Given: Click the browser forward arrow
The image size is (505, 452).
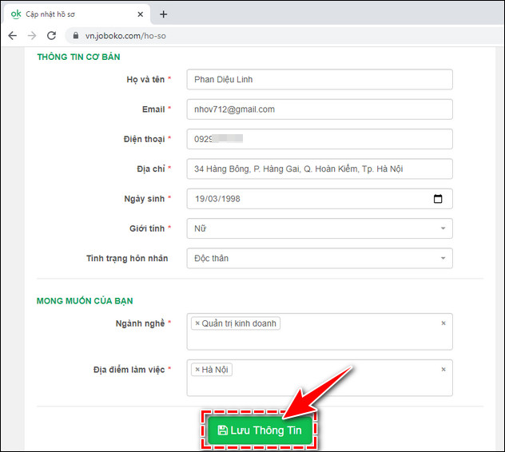Looking at the screenshot, I should click(32, 36).
